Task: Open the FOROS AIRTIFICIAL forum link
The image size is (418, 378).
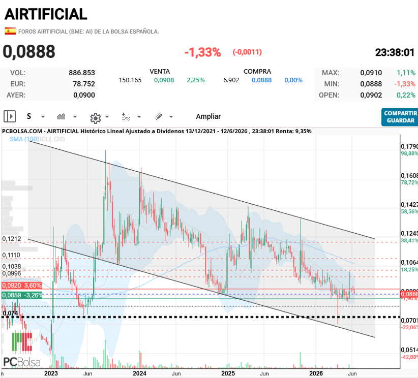Action: (88, 31)
